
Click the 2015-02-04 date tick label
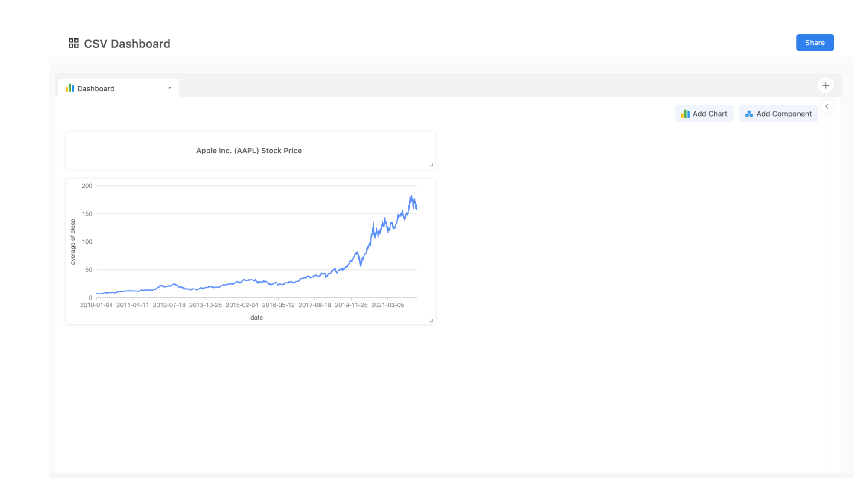242,305
